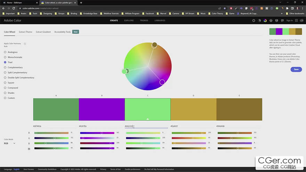Go back to previous page
Viewport: 306px width, 172px height.
click(3, 8)
